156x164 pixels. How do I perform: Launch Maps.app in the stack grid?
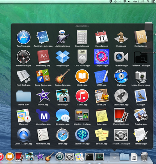[x=23, y=116]
